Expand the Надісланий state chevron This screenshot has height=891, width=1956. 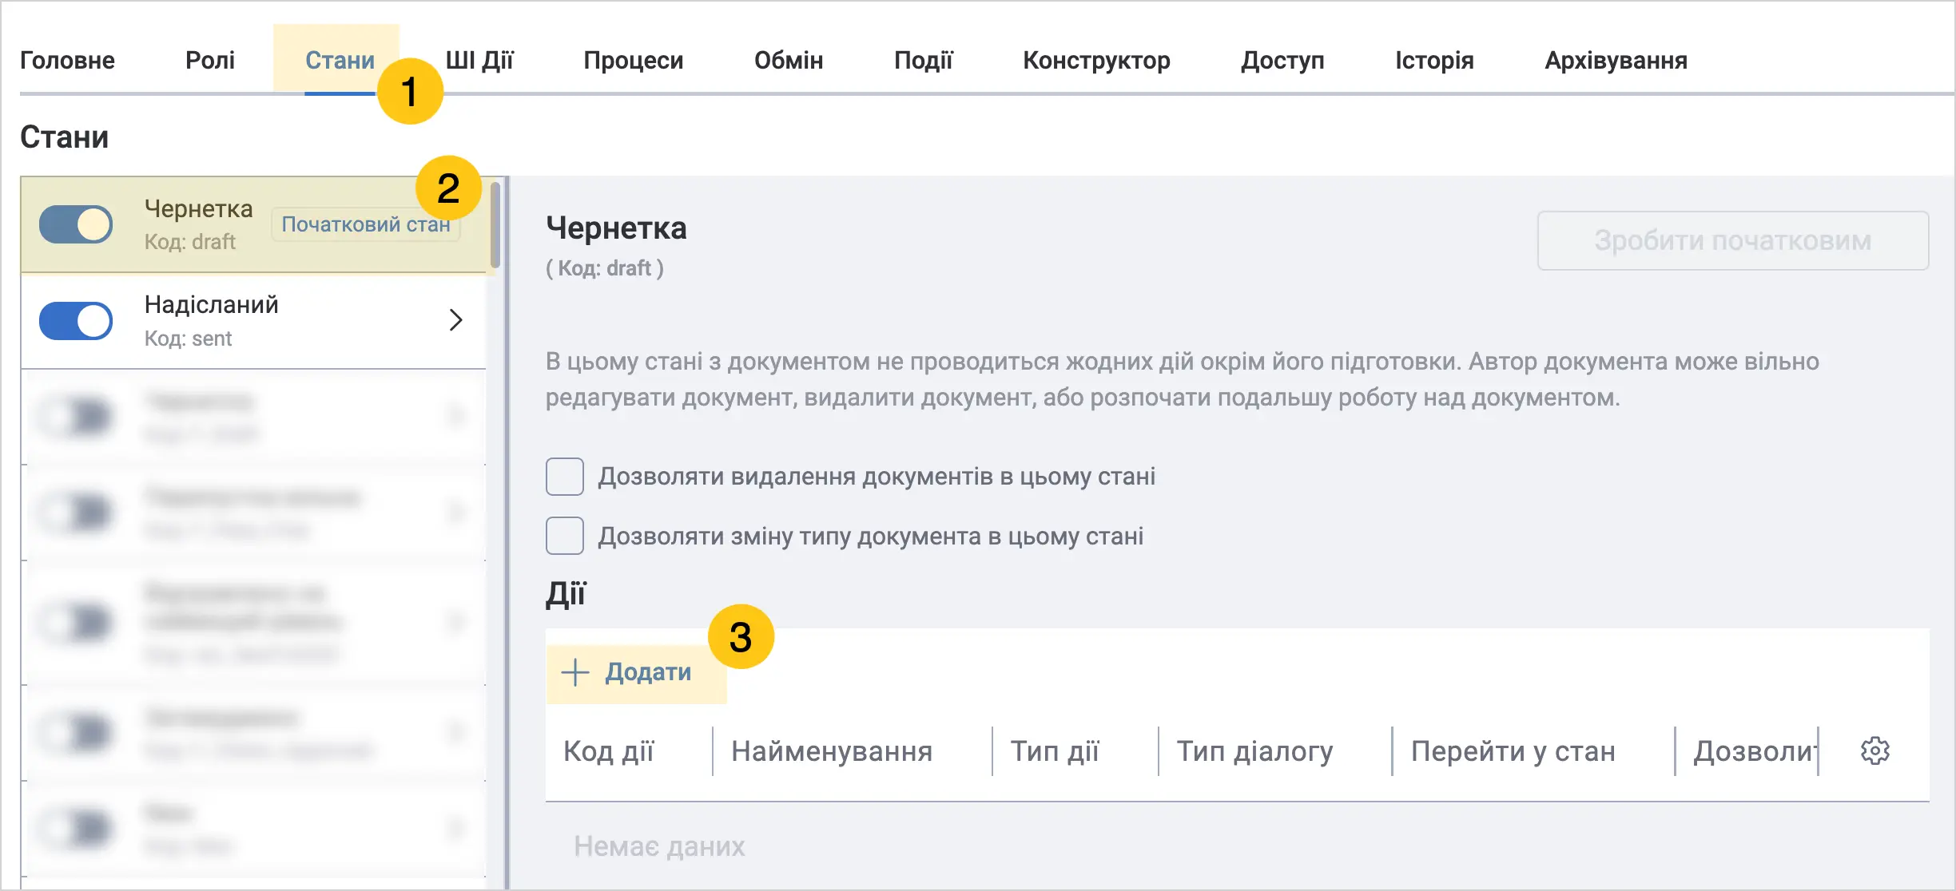(x=455, y=320)
